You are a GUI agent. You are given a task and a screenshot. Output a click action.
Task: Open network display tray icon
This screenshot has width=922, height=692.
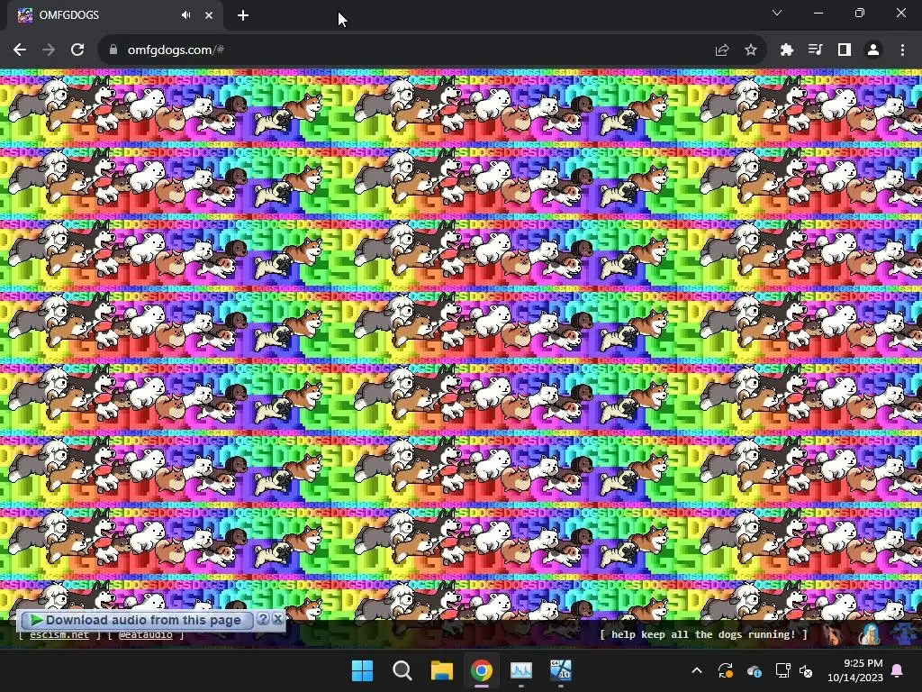pos(782,670)
